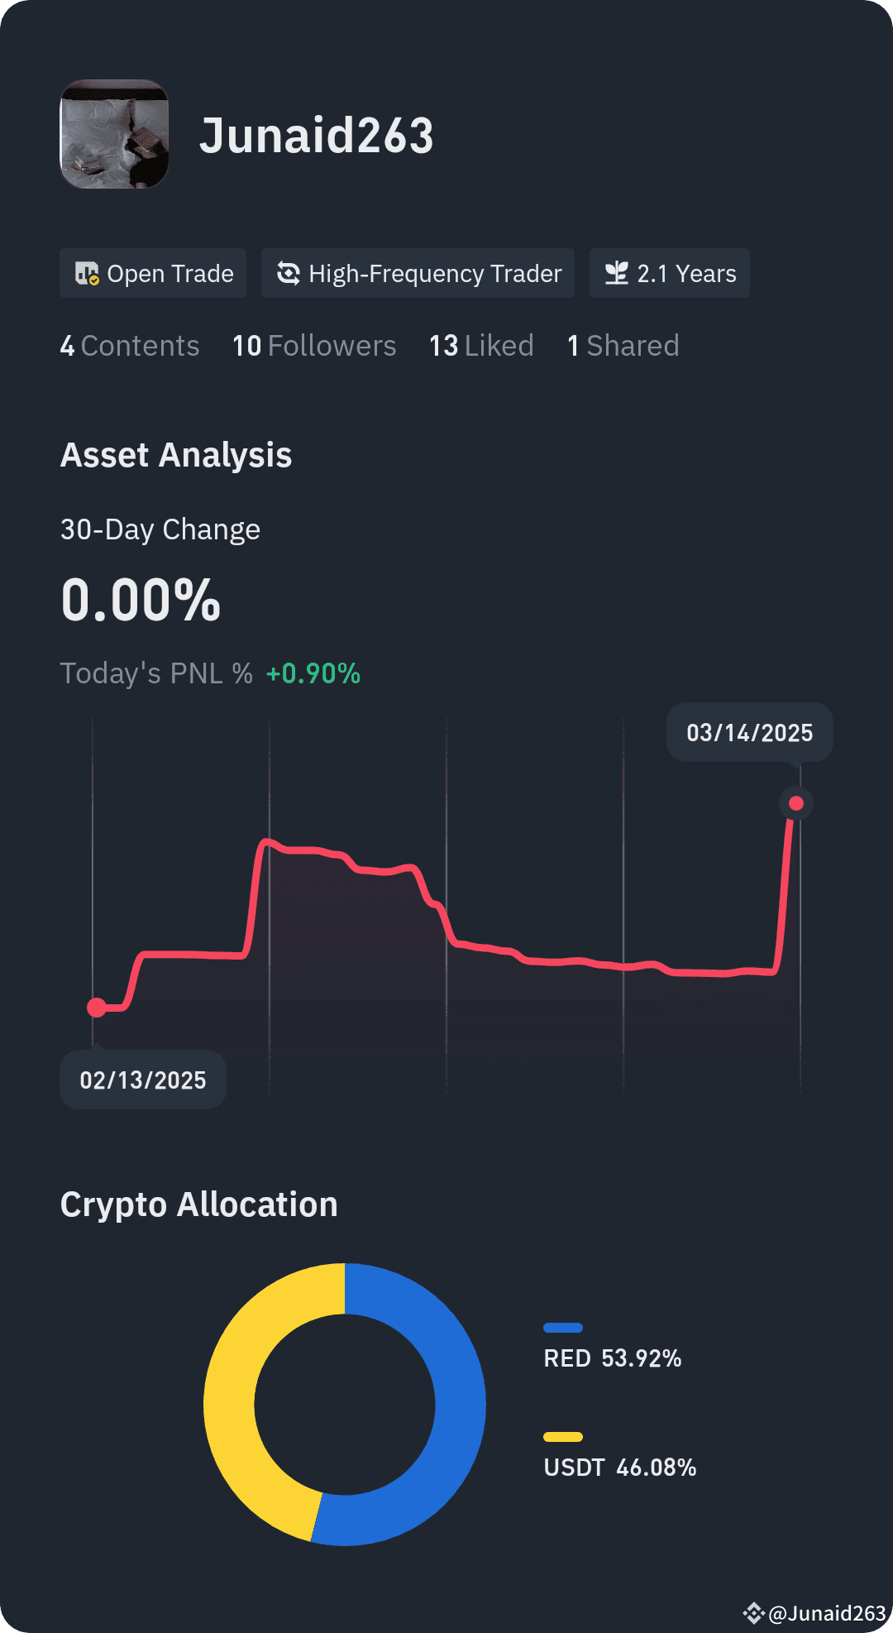The width and height of the screenshot is (893, 1633).
Task: Select the chart end point for 03/14/2025
Action: click(x=796, y=803)
